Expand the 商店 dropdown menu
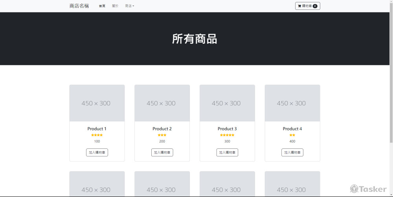 [129, 6]
